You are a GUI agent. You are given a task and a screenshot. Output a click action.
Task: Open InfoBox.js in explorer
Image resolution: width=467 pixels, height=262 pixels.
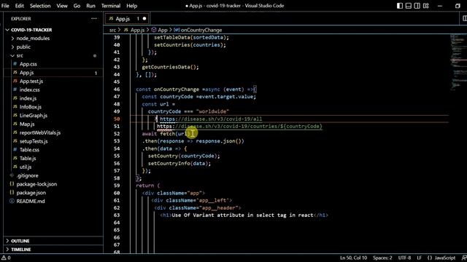31,107
